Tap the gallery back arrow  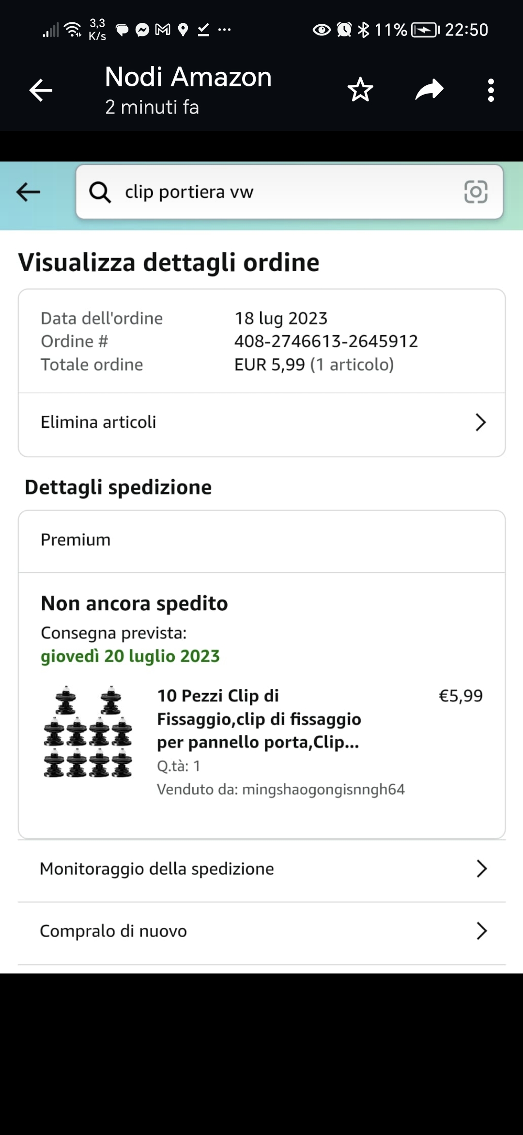click(x=41, y=90)
